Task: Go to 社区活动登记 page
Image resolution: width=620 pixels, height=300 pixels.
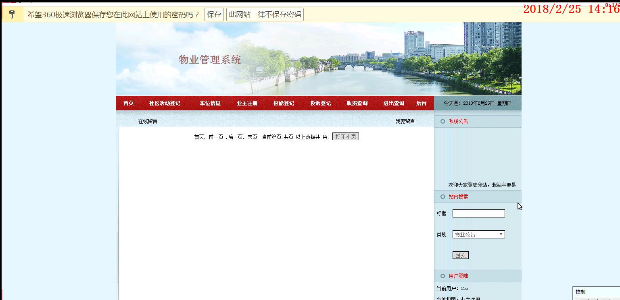Action: point(165,103)
